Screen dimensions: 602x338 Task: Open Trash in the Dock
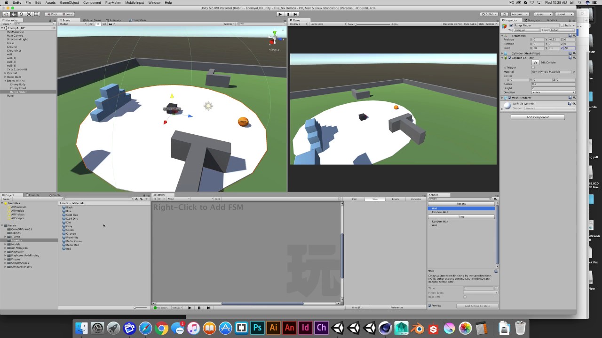[x=520, y=328]
